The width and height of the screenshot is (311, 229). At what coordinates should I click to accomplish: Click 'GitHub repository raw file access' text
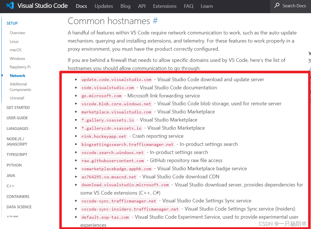(186, 160)
